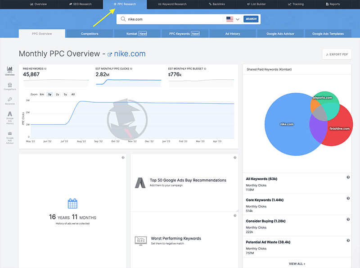Click Potential Ad Waste (38.4k) row
This screenshot has height=268, width=360.
[297, 247]
